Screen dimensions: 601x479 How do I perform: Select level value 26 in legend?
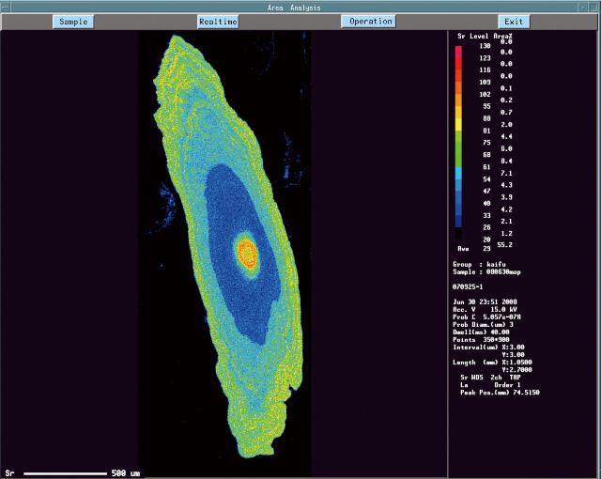[x=486, y=227]
